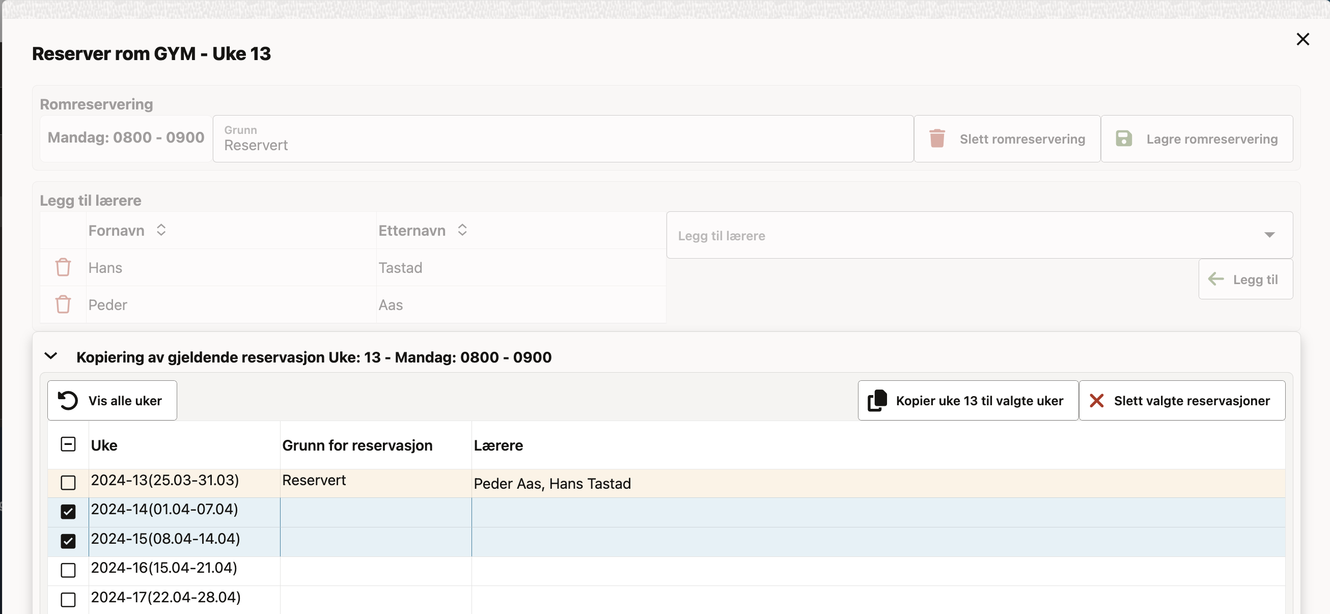
Task: Click the copy icon for Kopier uke 13
Action: [x=877, y=401]
